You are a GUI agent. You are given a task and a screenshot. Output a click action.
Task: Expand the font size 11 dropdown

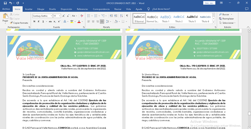click(x=59, y=16)
